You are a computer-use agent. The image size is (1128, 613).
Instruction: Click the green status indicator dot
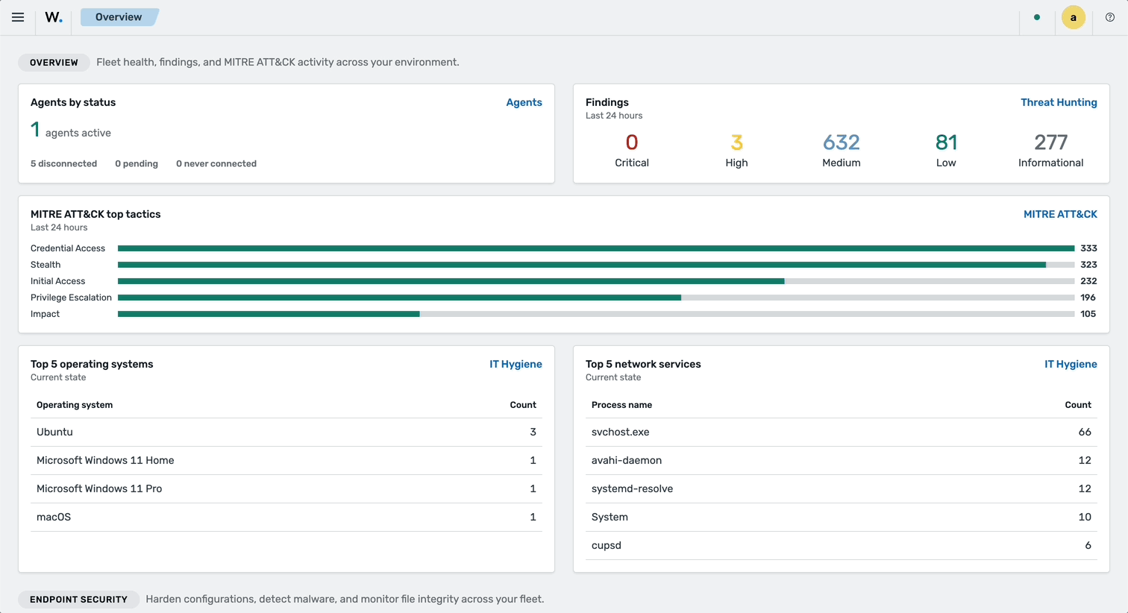point(1037,17)
